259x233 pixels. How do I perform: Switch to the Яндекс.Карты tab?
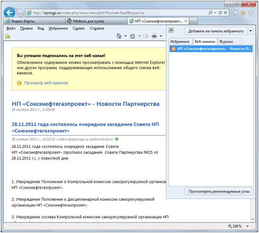[34, 21]
